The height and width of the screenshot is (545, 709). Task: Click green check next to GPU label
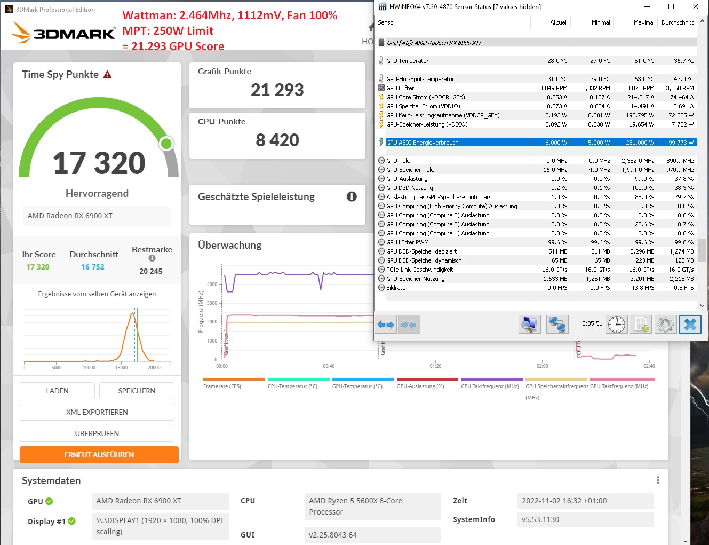(x=49, y=501)
